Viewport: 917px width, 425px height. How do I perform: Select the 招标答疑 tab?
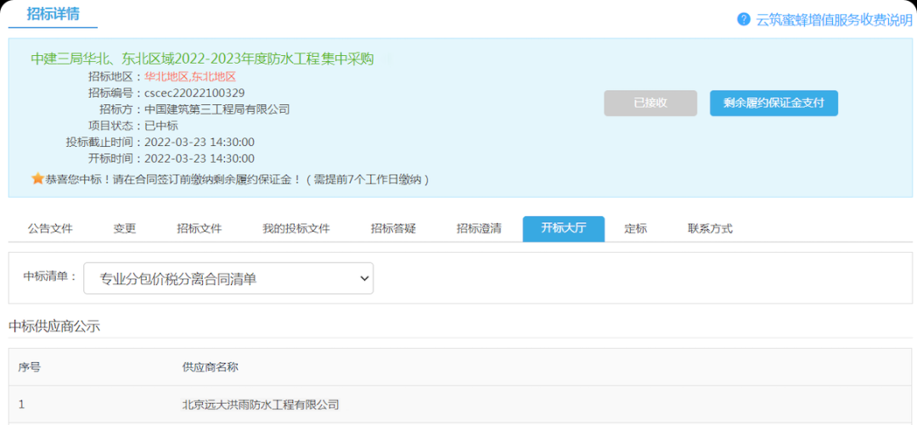click(394, 228)
